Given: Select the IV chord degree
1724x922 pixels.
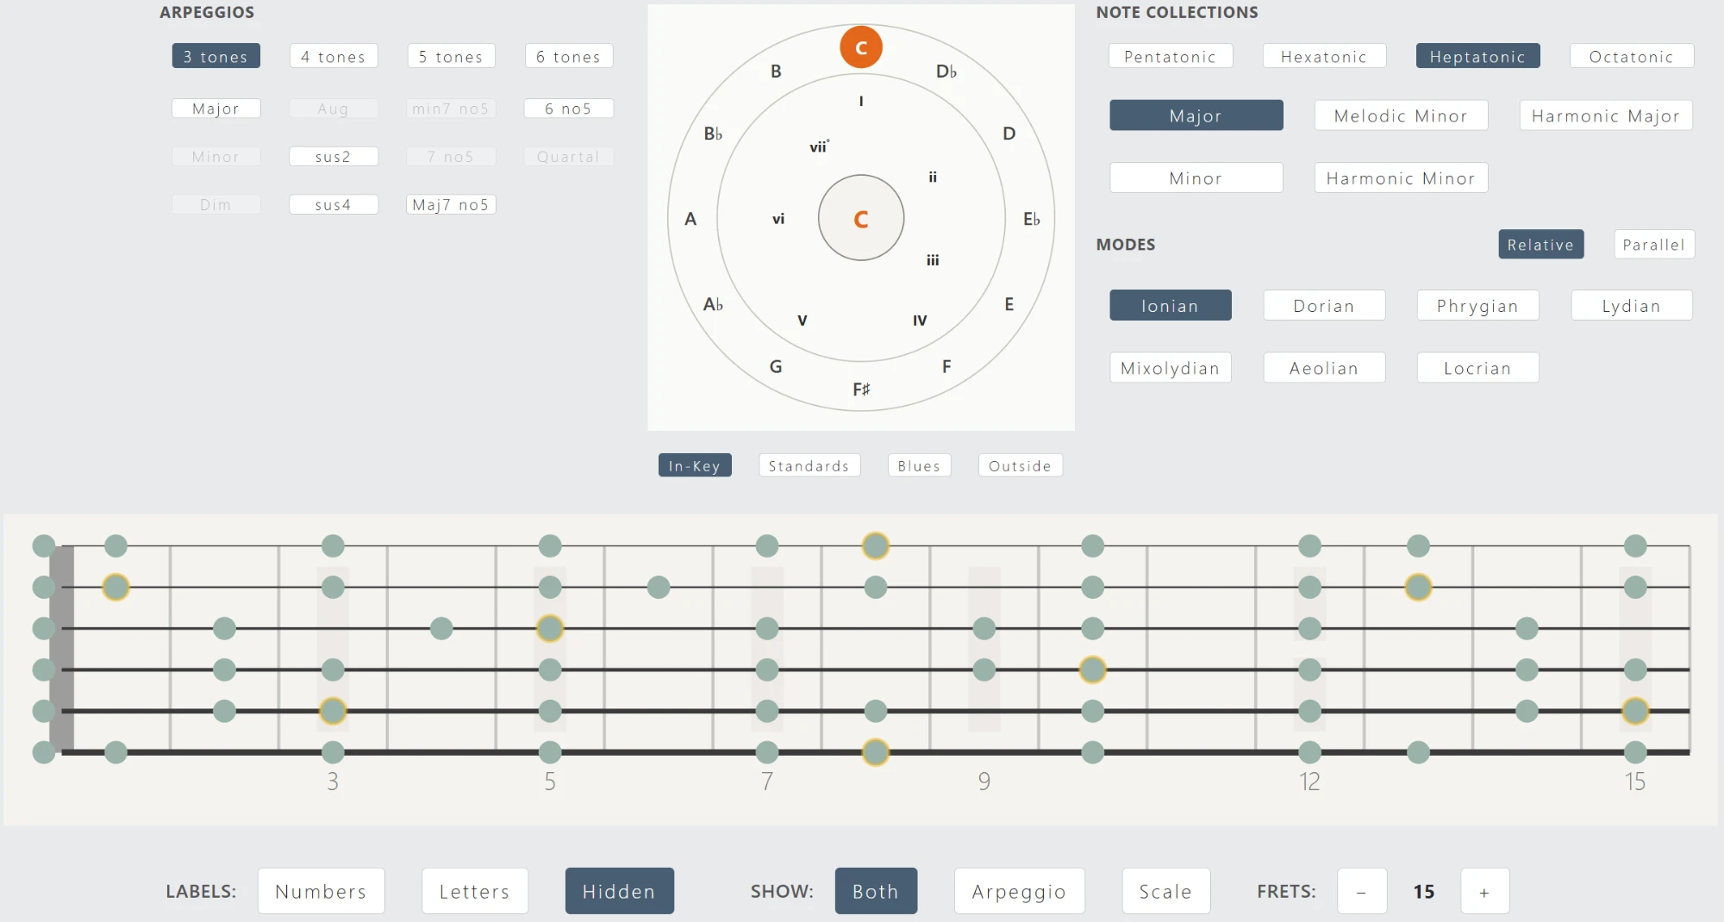Looking at the screenshot, I should tap(920, 321).
